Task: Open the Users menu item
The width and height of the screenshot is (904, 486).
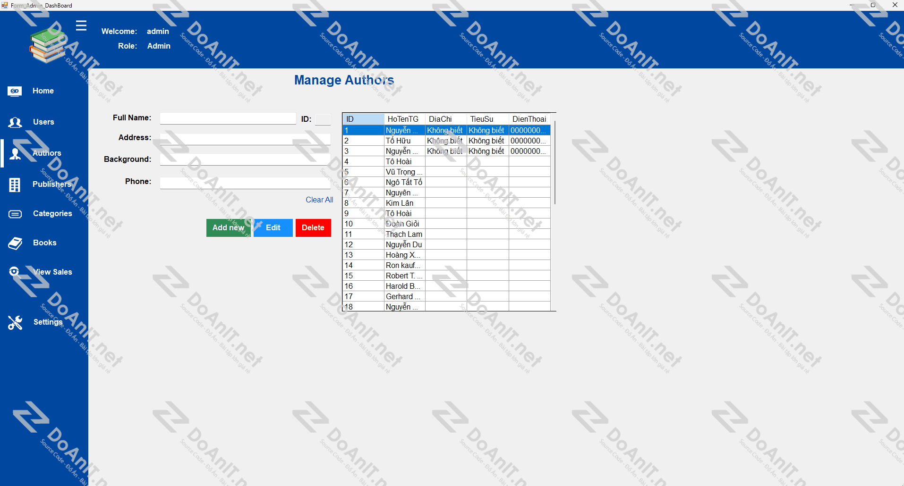Action: (44, 122)
